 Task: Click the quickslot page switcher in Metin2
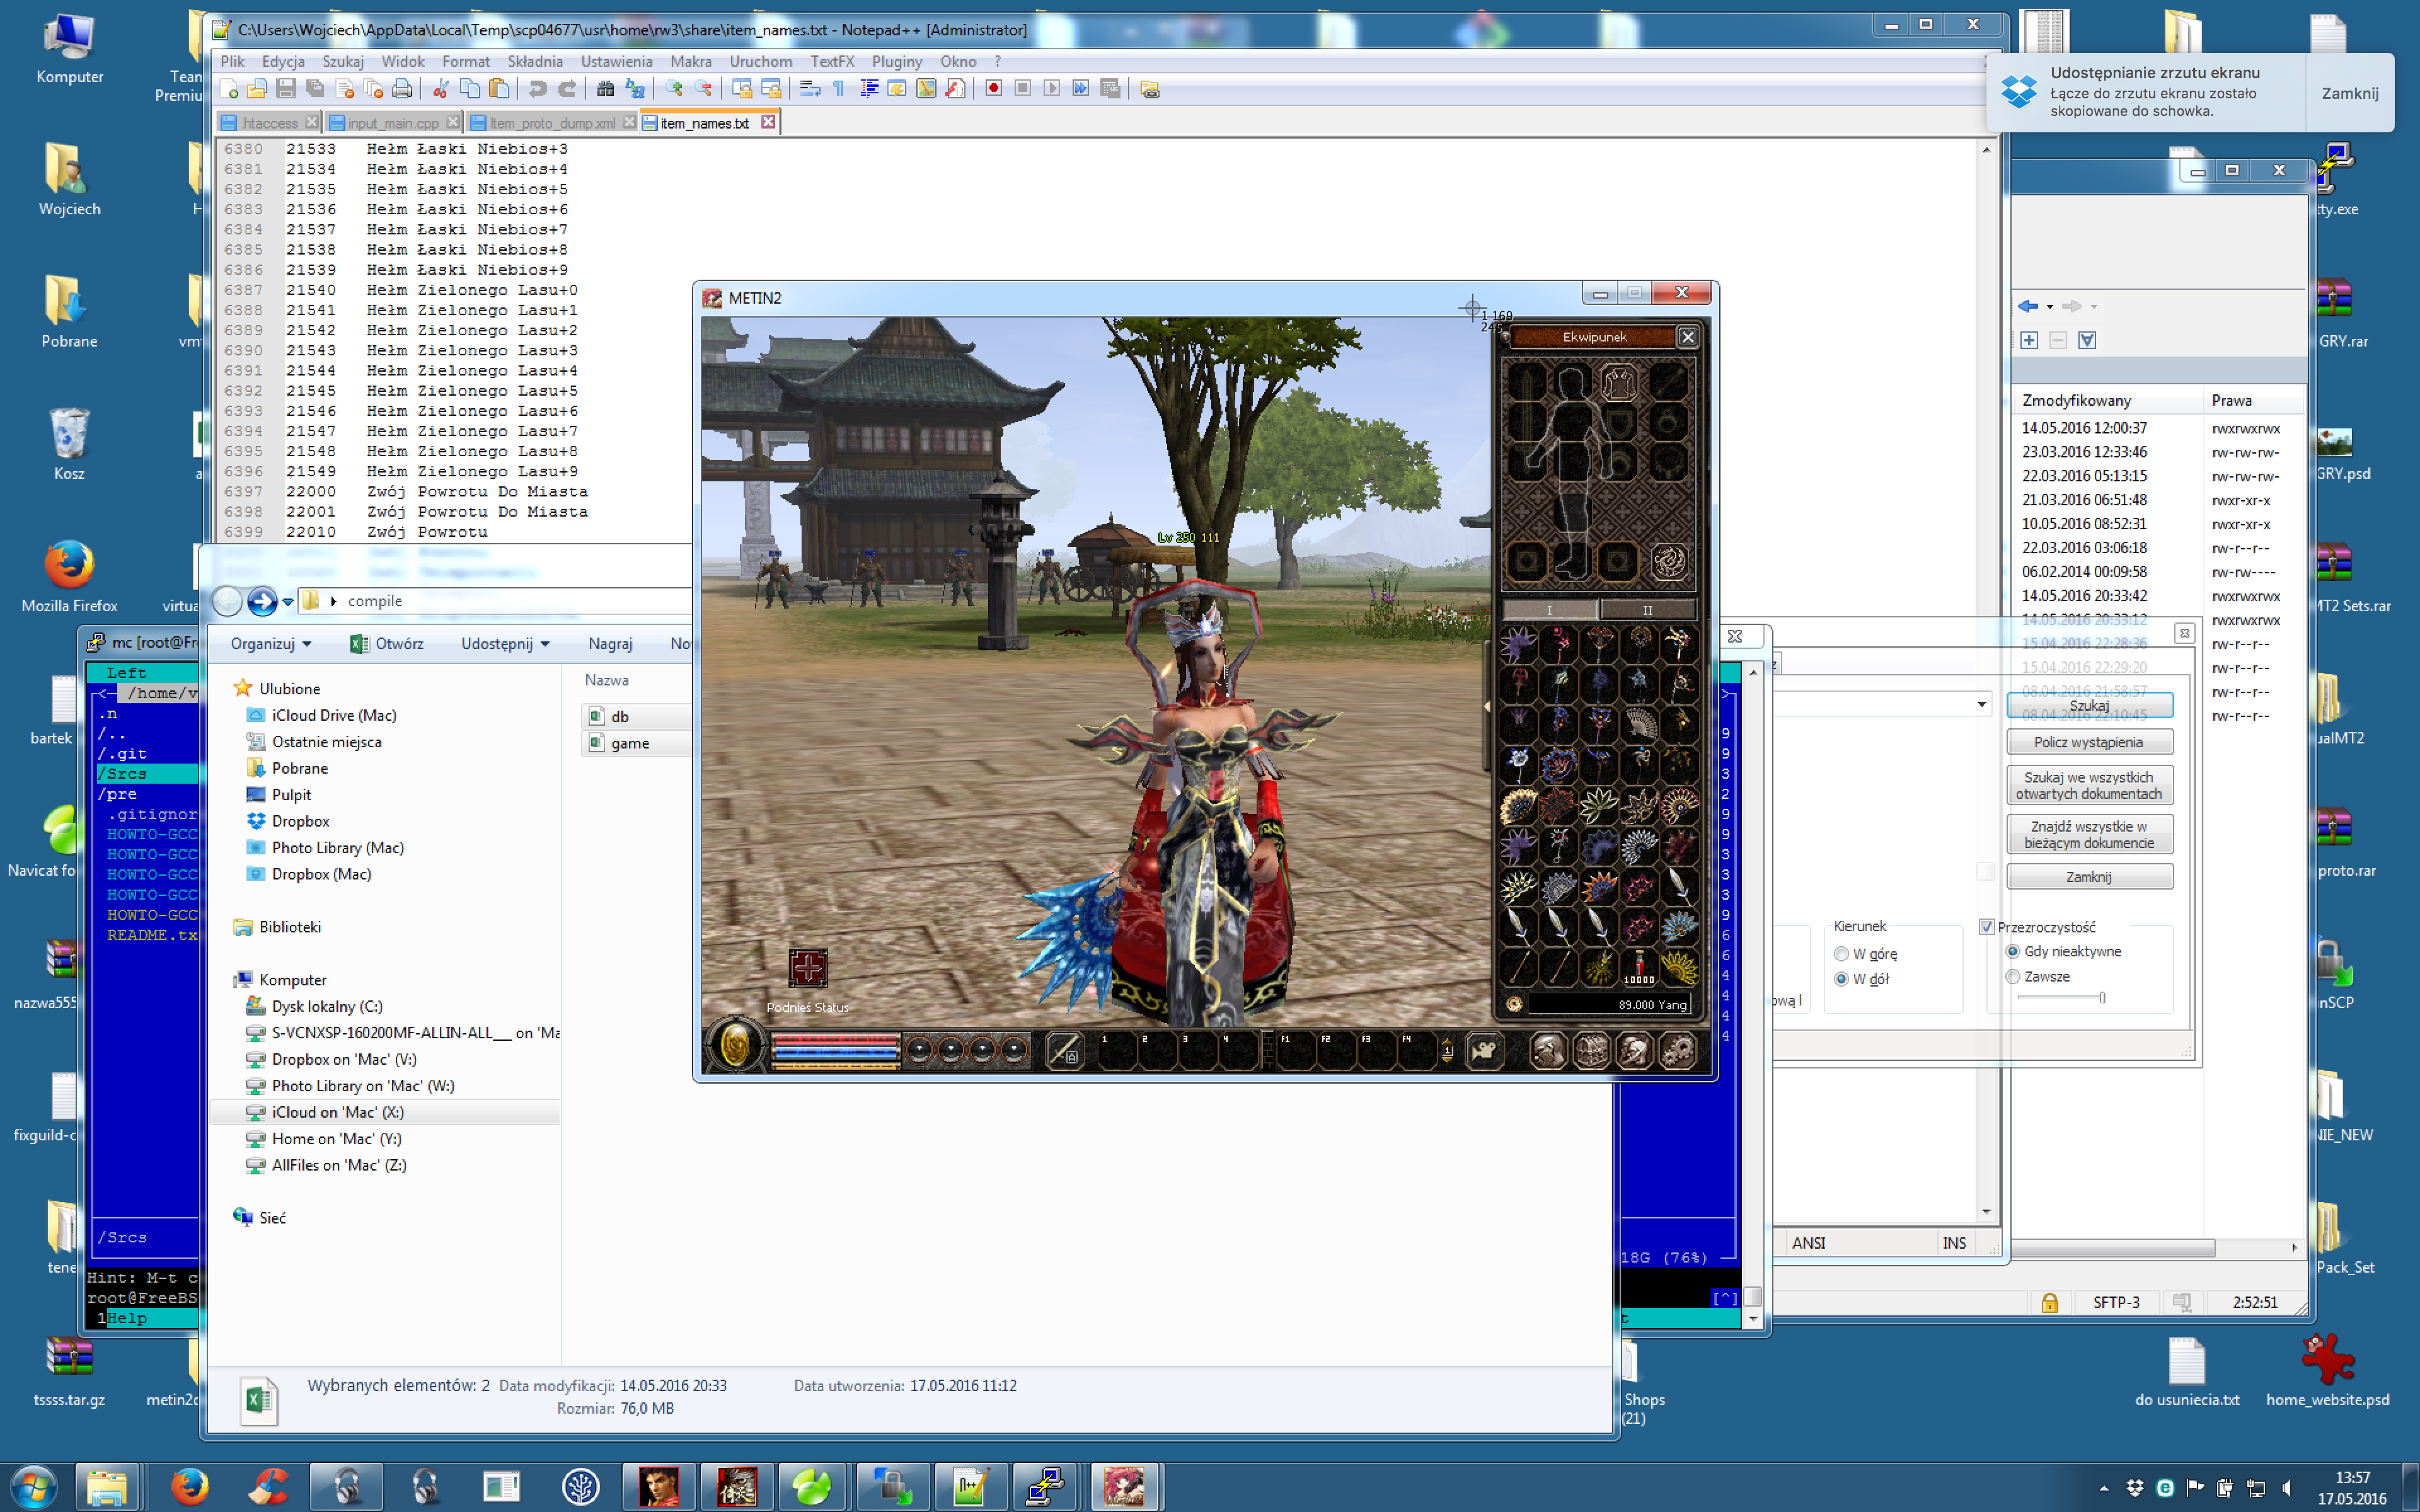coord(1447,1050)
